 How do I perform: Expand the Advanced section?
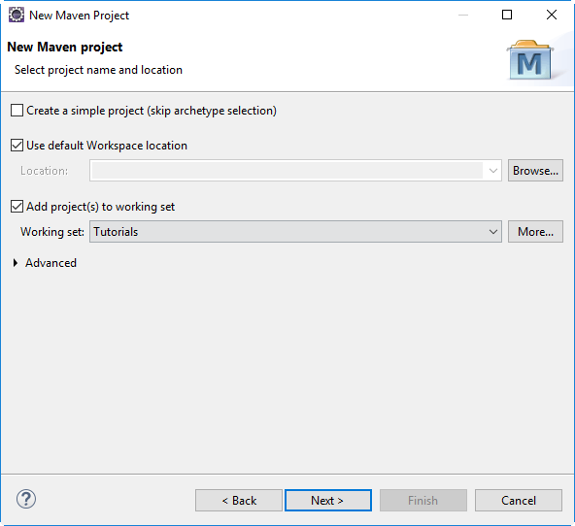(16, 263)
